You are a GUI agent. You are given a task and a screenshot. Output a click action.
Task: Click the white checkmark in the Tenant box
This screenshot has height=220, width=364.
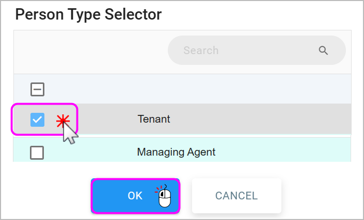tap(37, 120)
